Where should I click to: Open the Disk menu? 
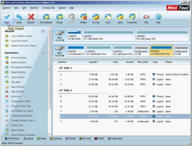24,8
